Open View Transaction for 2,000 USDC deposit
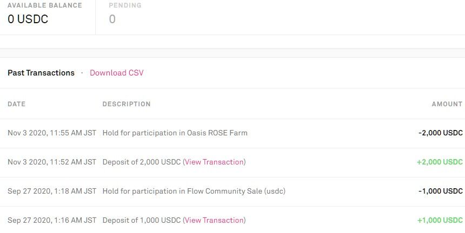This screenshot has height=233, width=465. 214,162
